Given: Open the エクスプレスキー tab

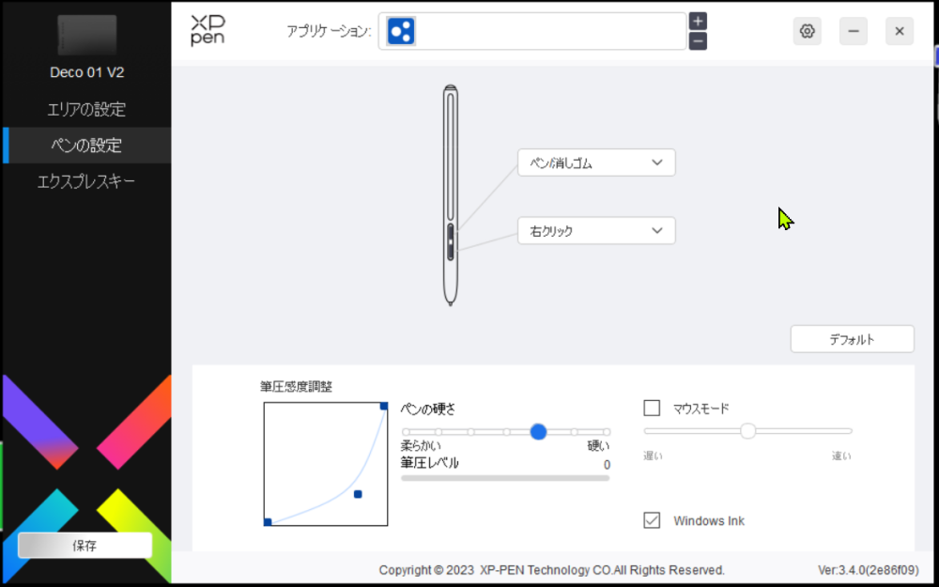Looking at the screenshot, I should 86,181.
